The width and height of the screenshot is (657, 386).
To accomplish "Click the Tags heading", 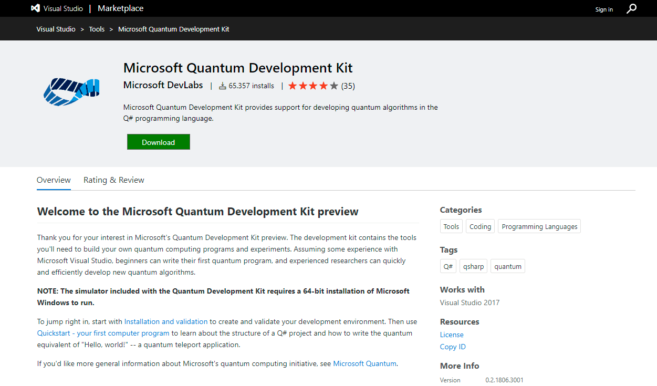I will [x=449, y=250].
